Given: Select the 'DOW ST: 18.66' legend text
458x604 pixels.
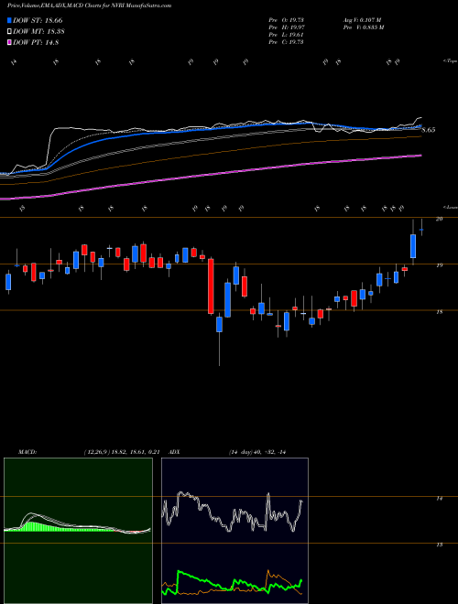Looking at the screenshot, I should tap(38, 20).
